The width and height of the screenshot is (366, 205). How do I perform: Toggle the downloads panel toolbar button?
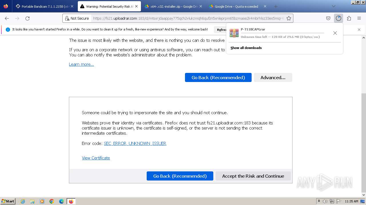339,18
